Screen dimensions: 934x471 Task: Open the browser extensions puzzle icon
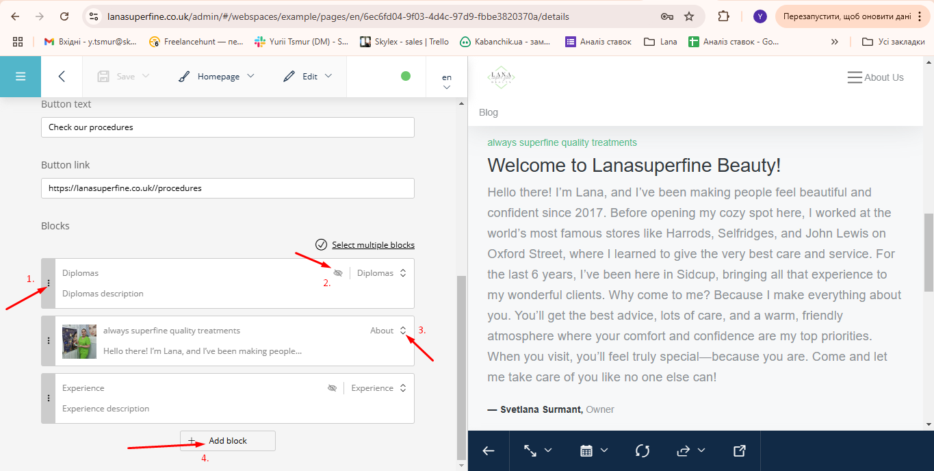[x=723, y=16]
